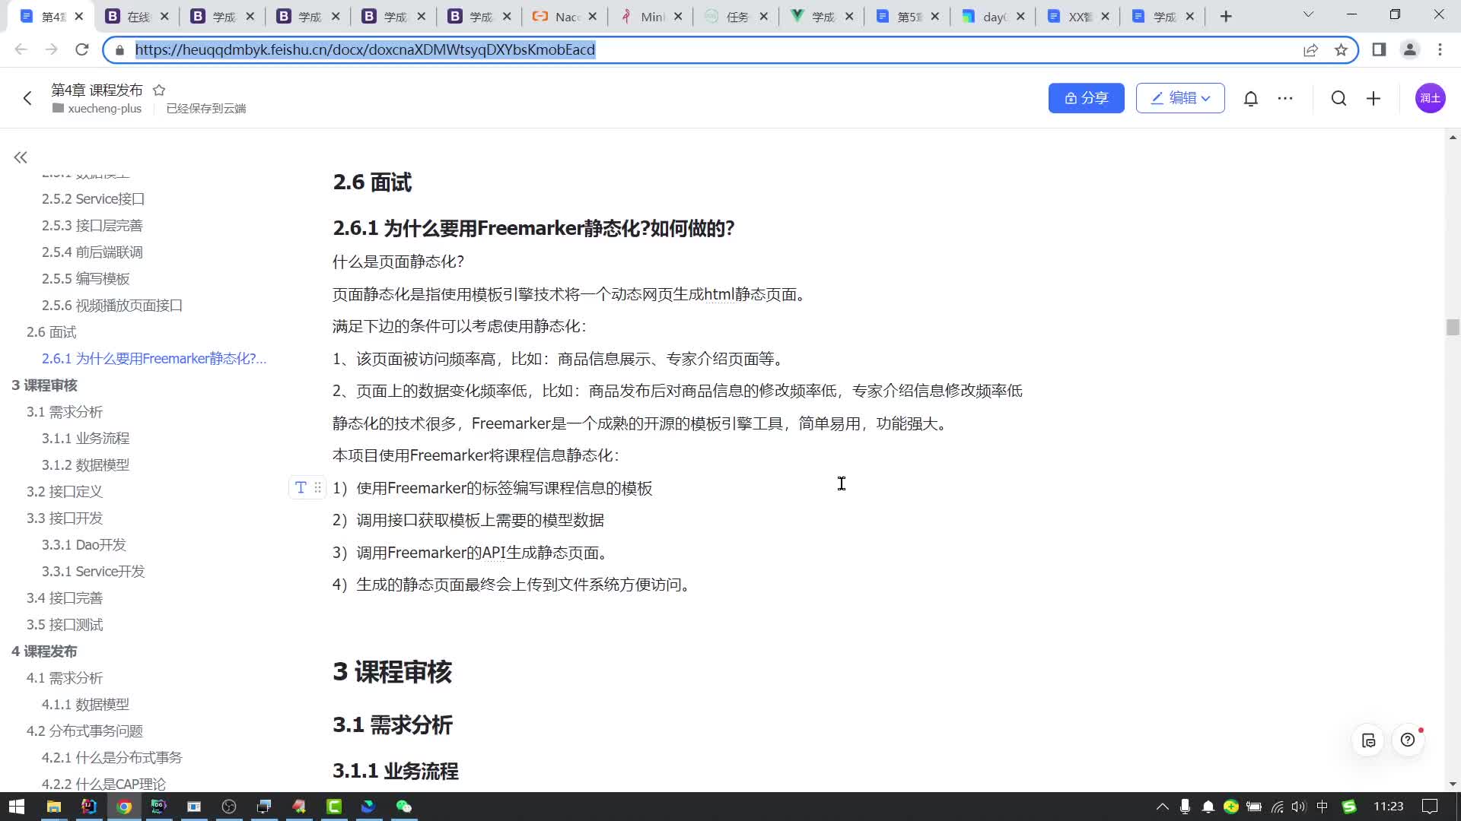Go back using the document back arrow
This screenshot has height=821, width=1461.
coord(27,98)
